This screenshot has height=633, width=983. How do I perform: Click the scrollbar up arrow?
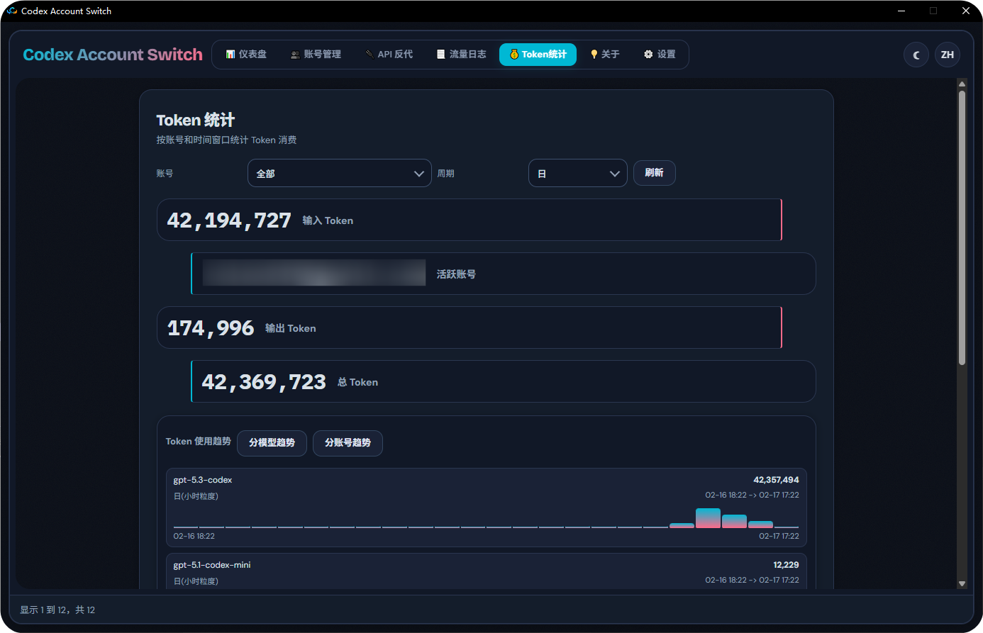tap(962, 84)
